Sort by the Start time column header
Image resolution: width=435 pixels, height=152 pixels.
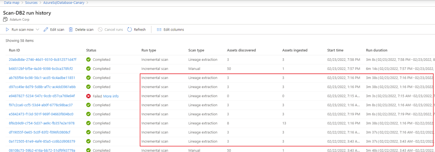(335, 50)
